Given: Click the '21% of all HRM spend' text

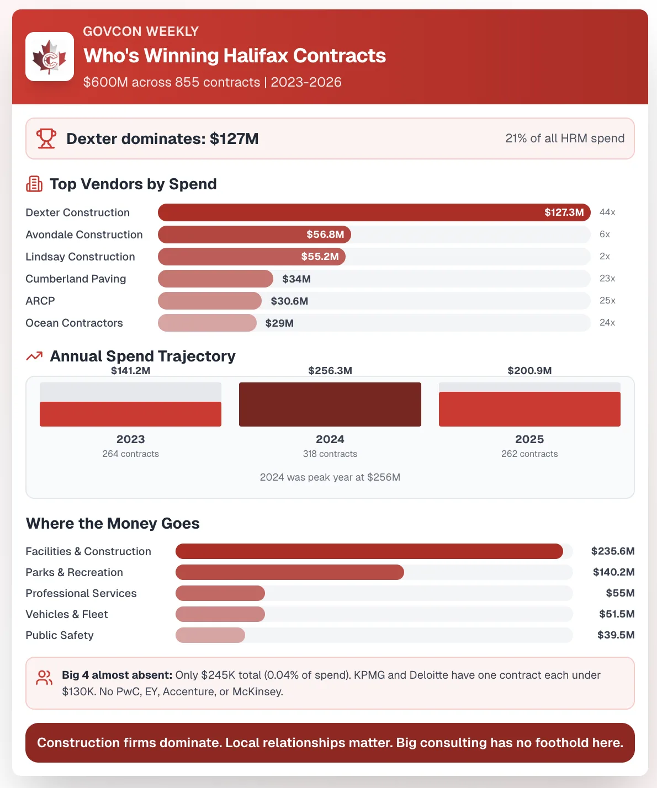Looking at the screenshot, I should (565, 139).
